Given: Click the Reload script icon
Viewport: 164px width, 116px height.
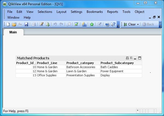Looking at the screenshot, I should (48, 24).
